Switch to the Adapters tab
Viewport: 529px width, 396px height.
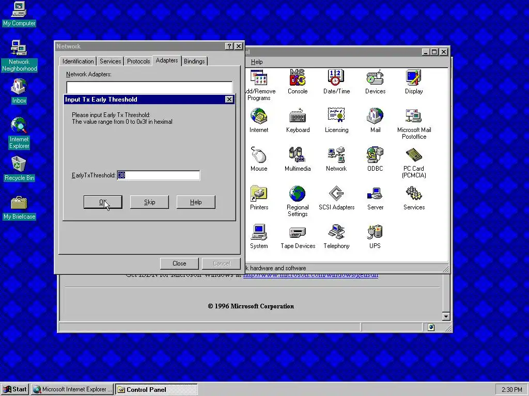pyautogui.click(x=167, y=60)
